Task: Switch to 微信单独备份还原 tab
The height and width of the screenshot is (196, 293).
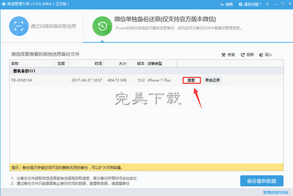Action: tap(165, 19)
